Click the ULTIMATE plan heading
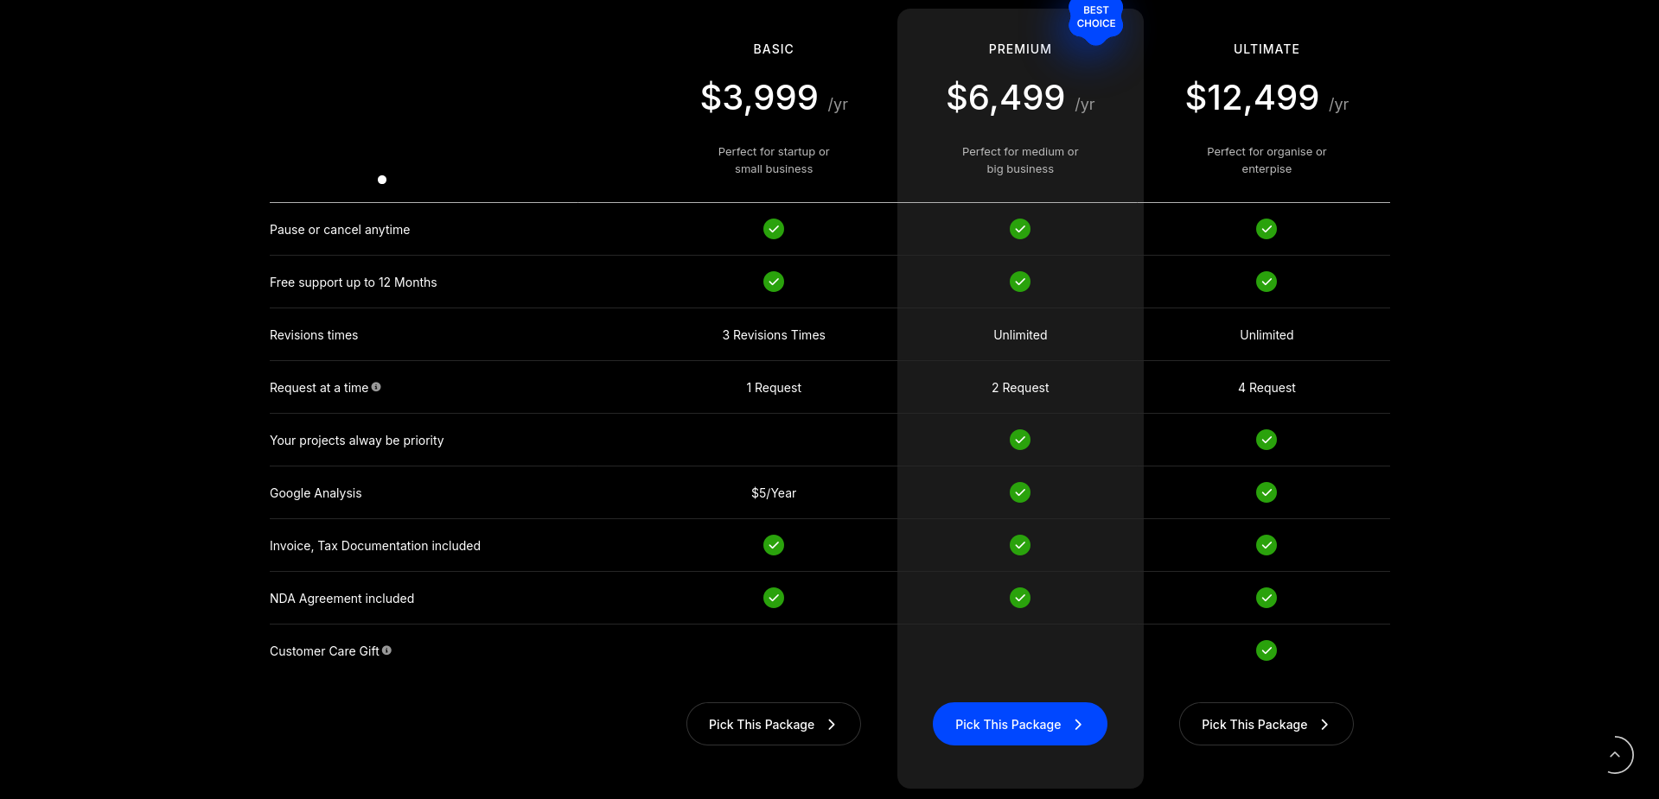Image resolution: width=1659 pixels, height=799 pixels. (1267, 49)
